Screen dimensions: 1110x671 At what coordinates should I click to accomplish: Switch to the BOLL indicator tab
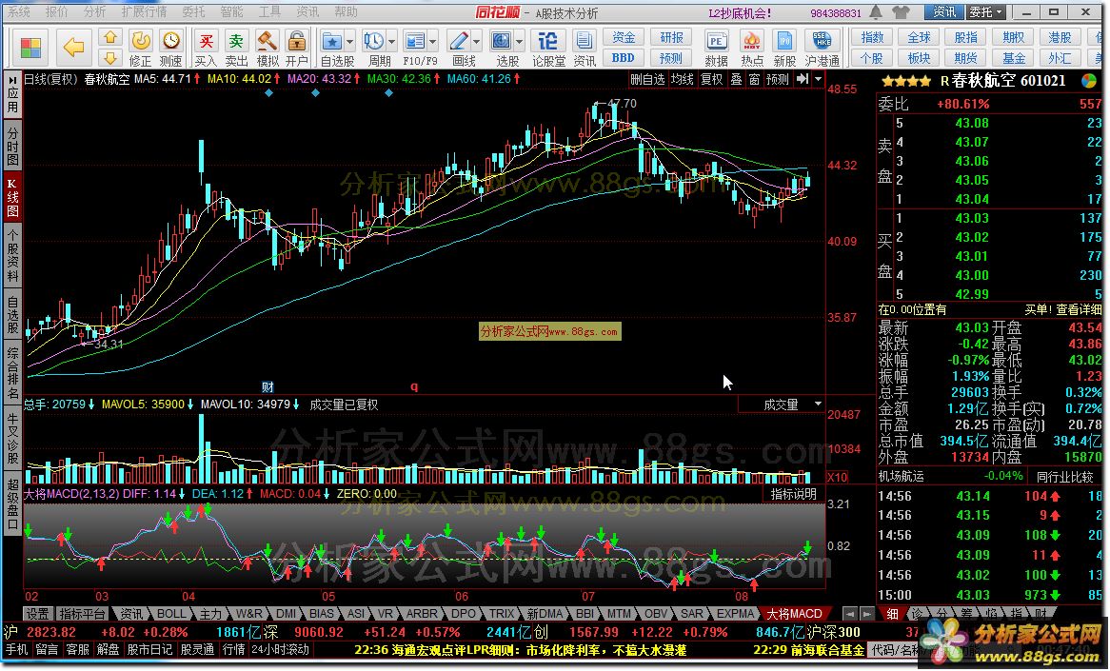(x=170, y=613)
